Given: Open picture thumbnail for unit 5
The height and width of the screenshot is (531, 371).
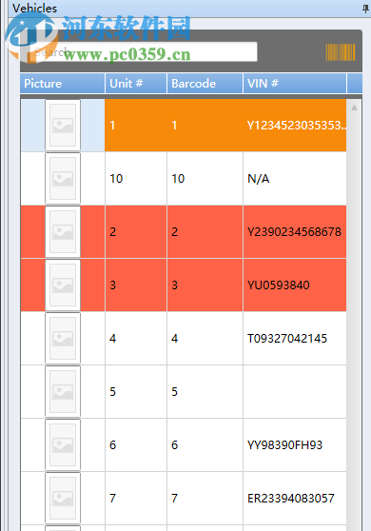Looking at the screenshot, I should [63, 391].
